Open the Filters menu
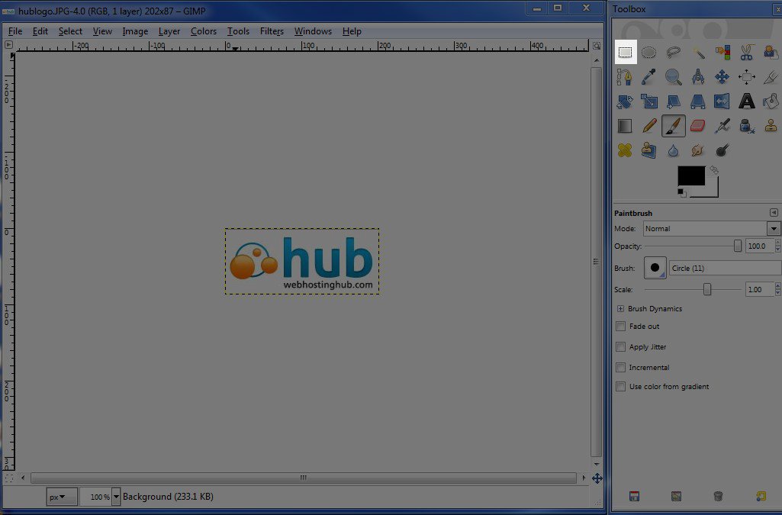 [x=272, y=31]
